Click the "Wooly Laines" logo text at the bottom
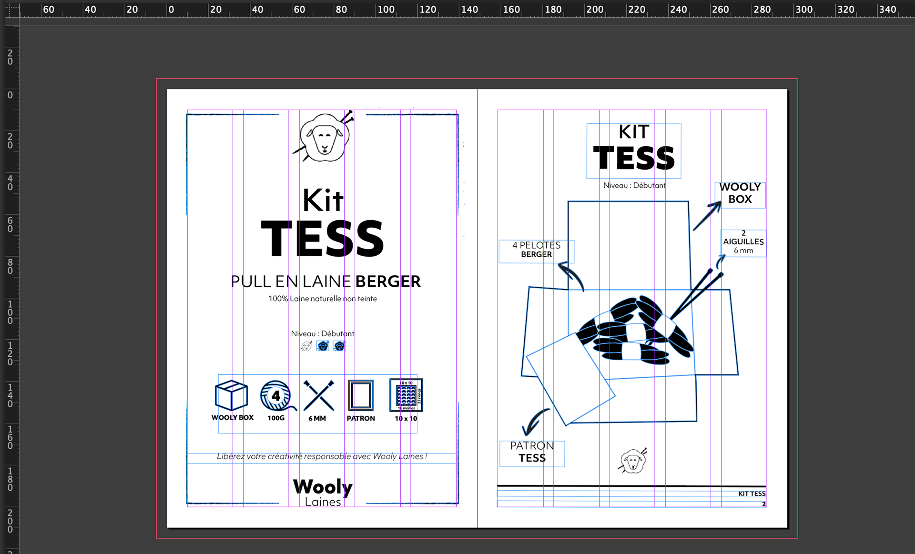This screenshot has width=915, height=554. click(323, 493)
